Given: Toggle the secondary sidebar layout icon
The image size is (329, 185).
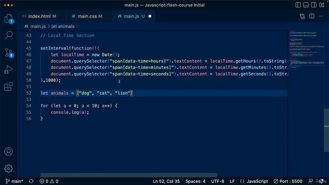Looking at the screenshot, I should [x=314, y=5].
